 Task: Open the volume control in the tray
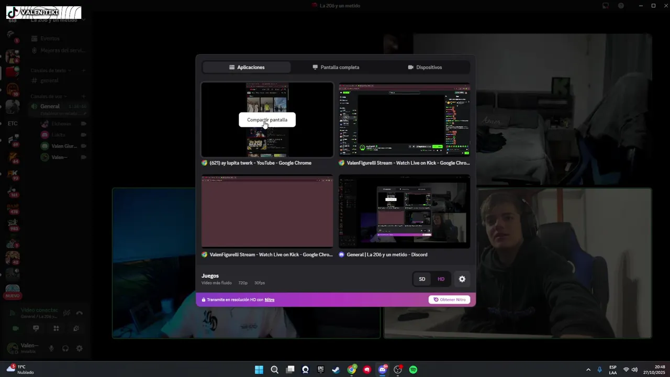[634, 370]
